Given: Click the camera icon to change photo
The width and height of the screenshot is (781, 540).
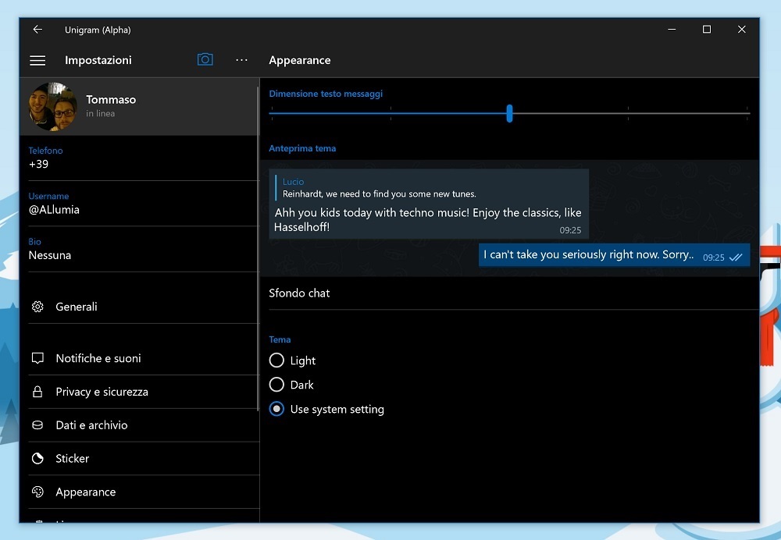Looking at the screenshot, I should click(x=205, y=60).
